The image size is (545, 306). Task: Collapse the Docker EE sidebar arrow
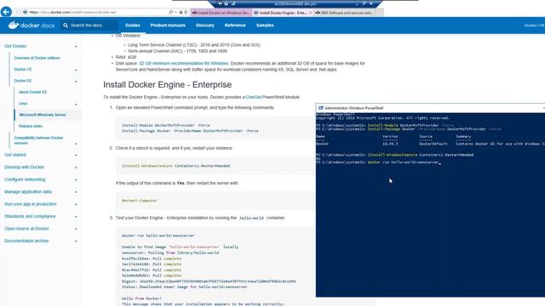(x=76, y=82)
